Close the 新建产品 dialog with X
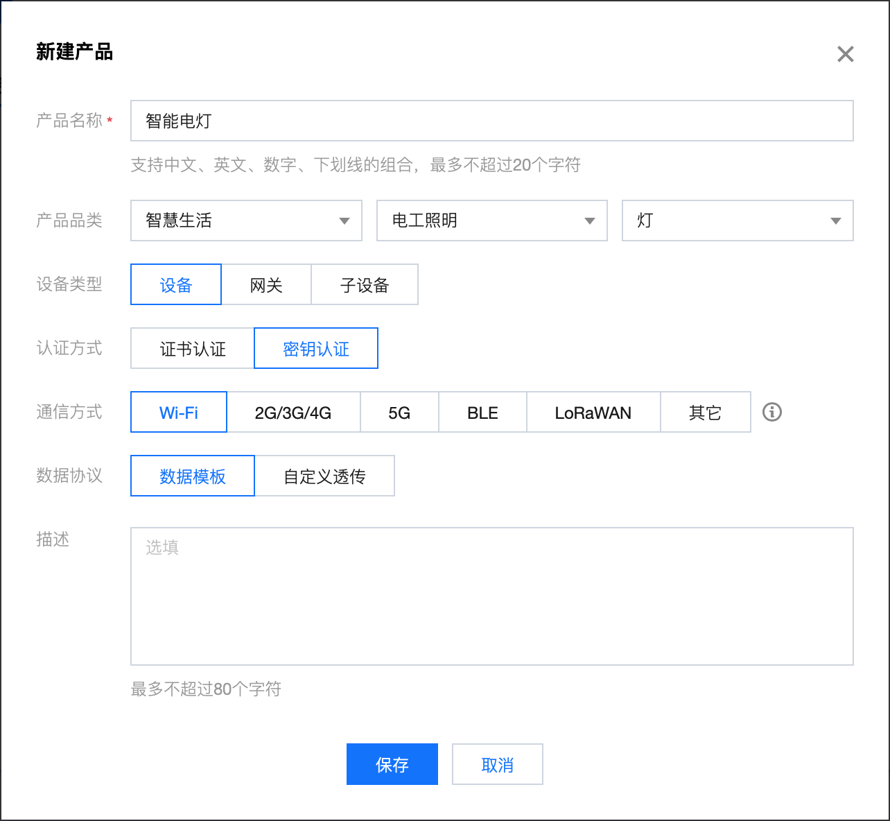Screen dimensions: 890x821 tap(845, 54)
